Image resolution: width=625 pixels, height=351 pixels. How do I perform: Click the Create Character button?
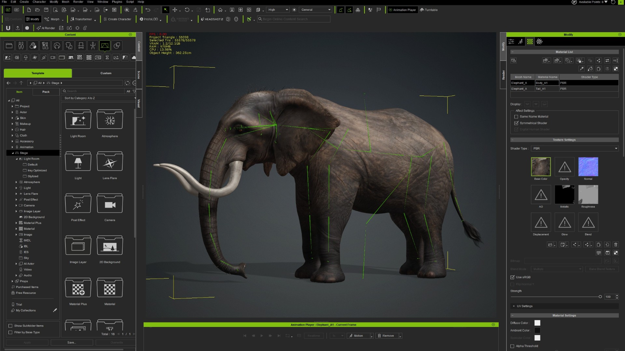(x=117, y=19)
